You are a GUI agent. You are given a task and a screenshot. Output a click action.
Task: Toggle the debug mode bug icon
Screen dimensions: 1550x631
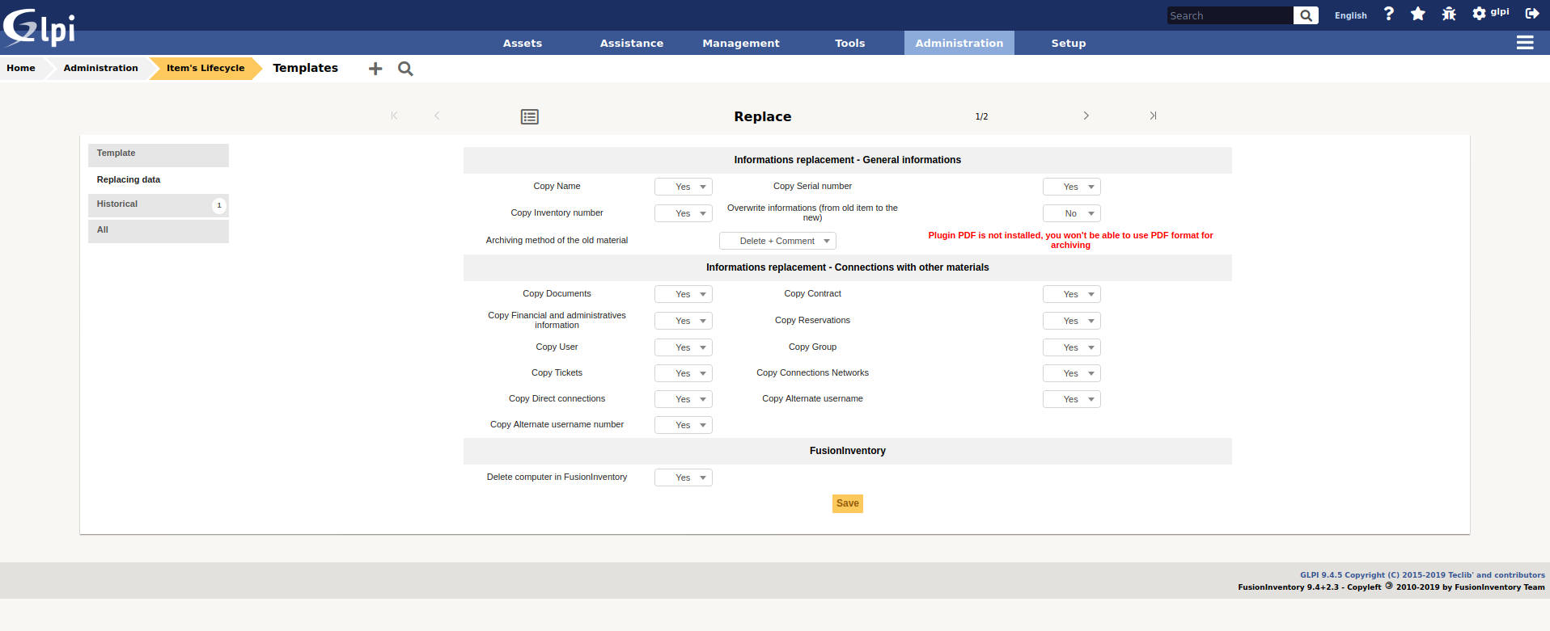tap(1449, 14)
